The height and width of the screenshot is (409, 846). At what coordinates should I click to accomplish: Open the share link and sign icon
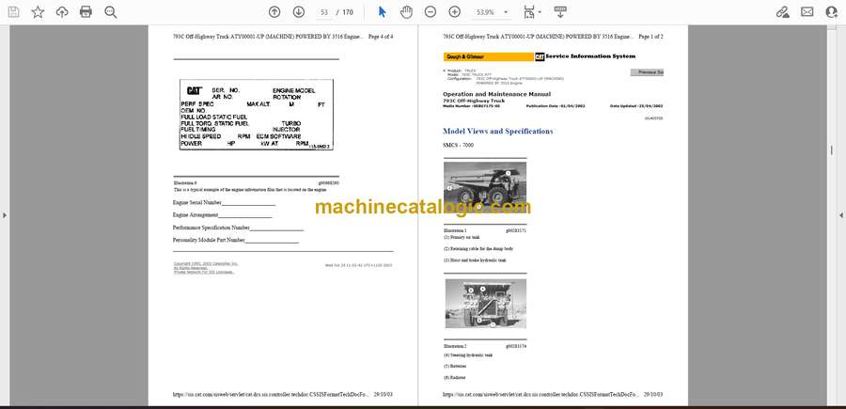(x=783, y=12)
